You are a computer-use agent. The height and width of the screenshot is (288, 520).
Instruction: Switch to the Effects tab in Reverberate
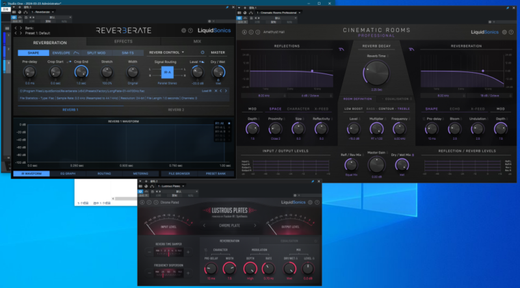pyautogui.click(x=123, y=41)
